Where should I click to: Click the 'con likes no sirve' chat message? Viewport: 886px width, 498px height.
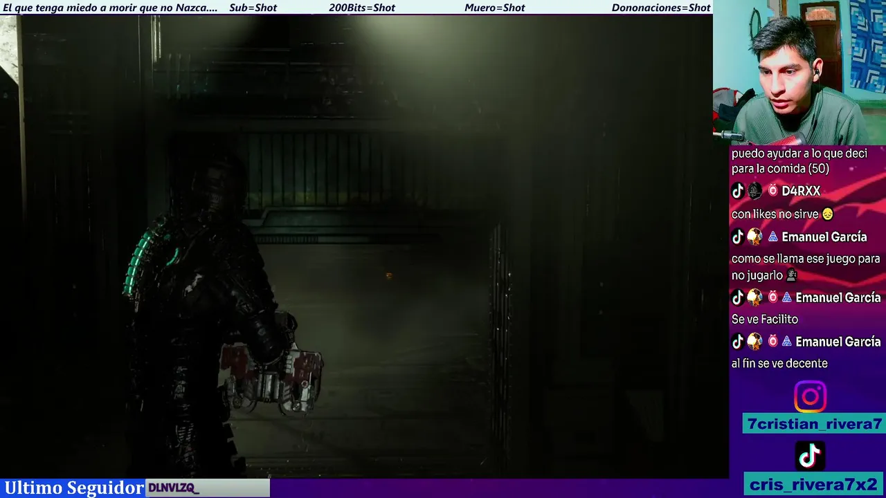click(x=775, y=214)
